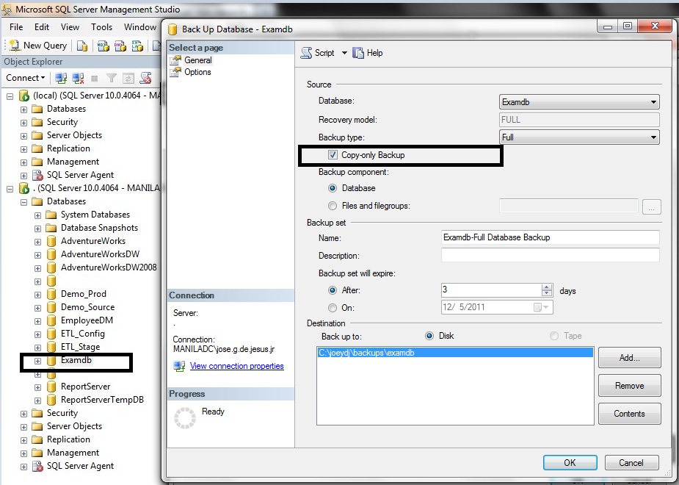The image size is (679, 485).
Task: Expand the AdventureWorksDW database node
Action: coord(37,255)
